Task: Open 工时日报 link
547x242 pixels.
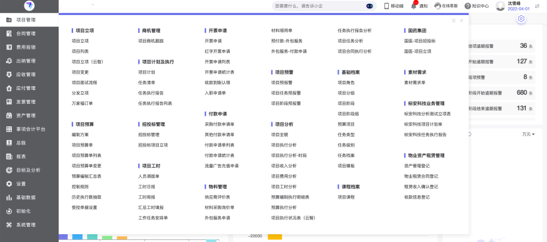Action: [146, 187]
